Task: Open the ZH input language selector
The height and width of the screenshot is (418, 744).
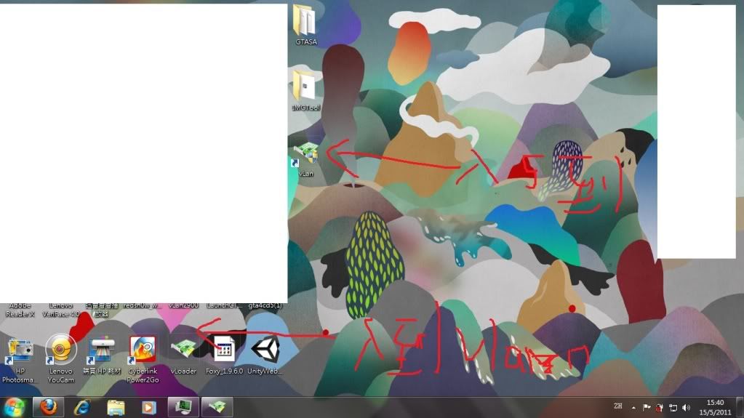Action: point(617,407)
